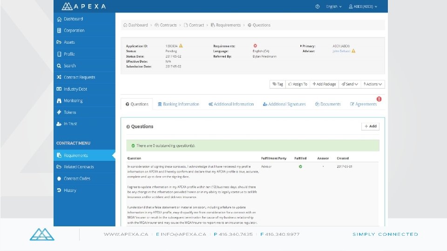Click WWW.APEXA.CA in footer
This screenshot has width=447, height=251.
pyautogui.click(x=126, y=234)
